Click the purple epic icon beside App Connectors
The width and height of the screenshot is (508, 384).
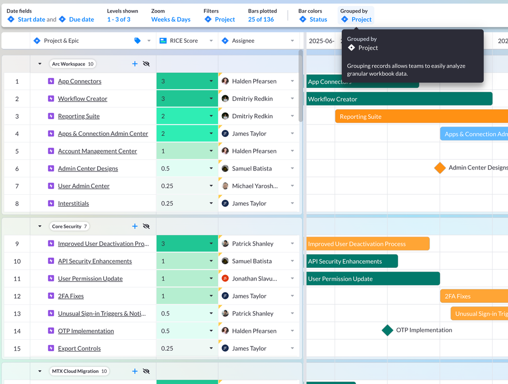[x=51, y=81]
